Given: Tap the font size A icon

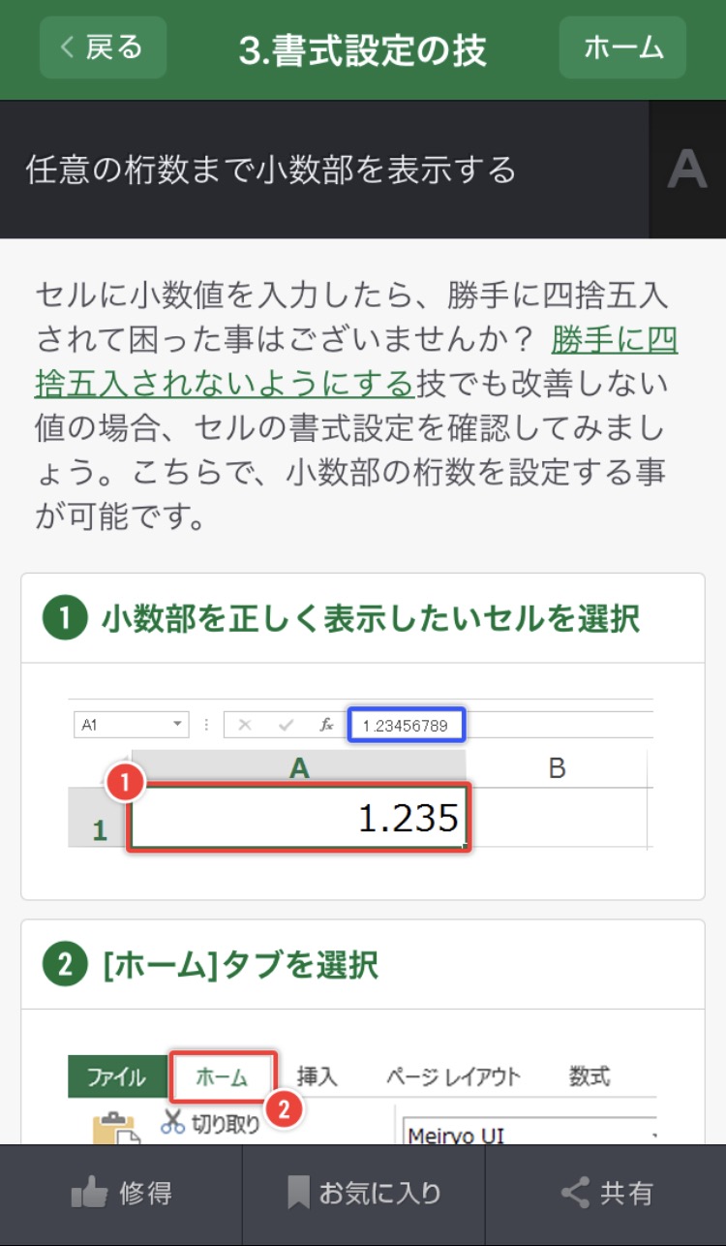Looking at the screenshot, I should (x=687, y=170).
